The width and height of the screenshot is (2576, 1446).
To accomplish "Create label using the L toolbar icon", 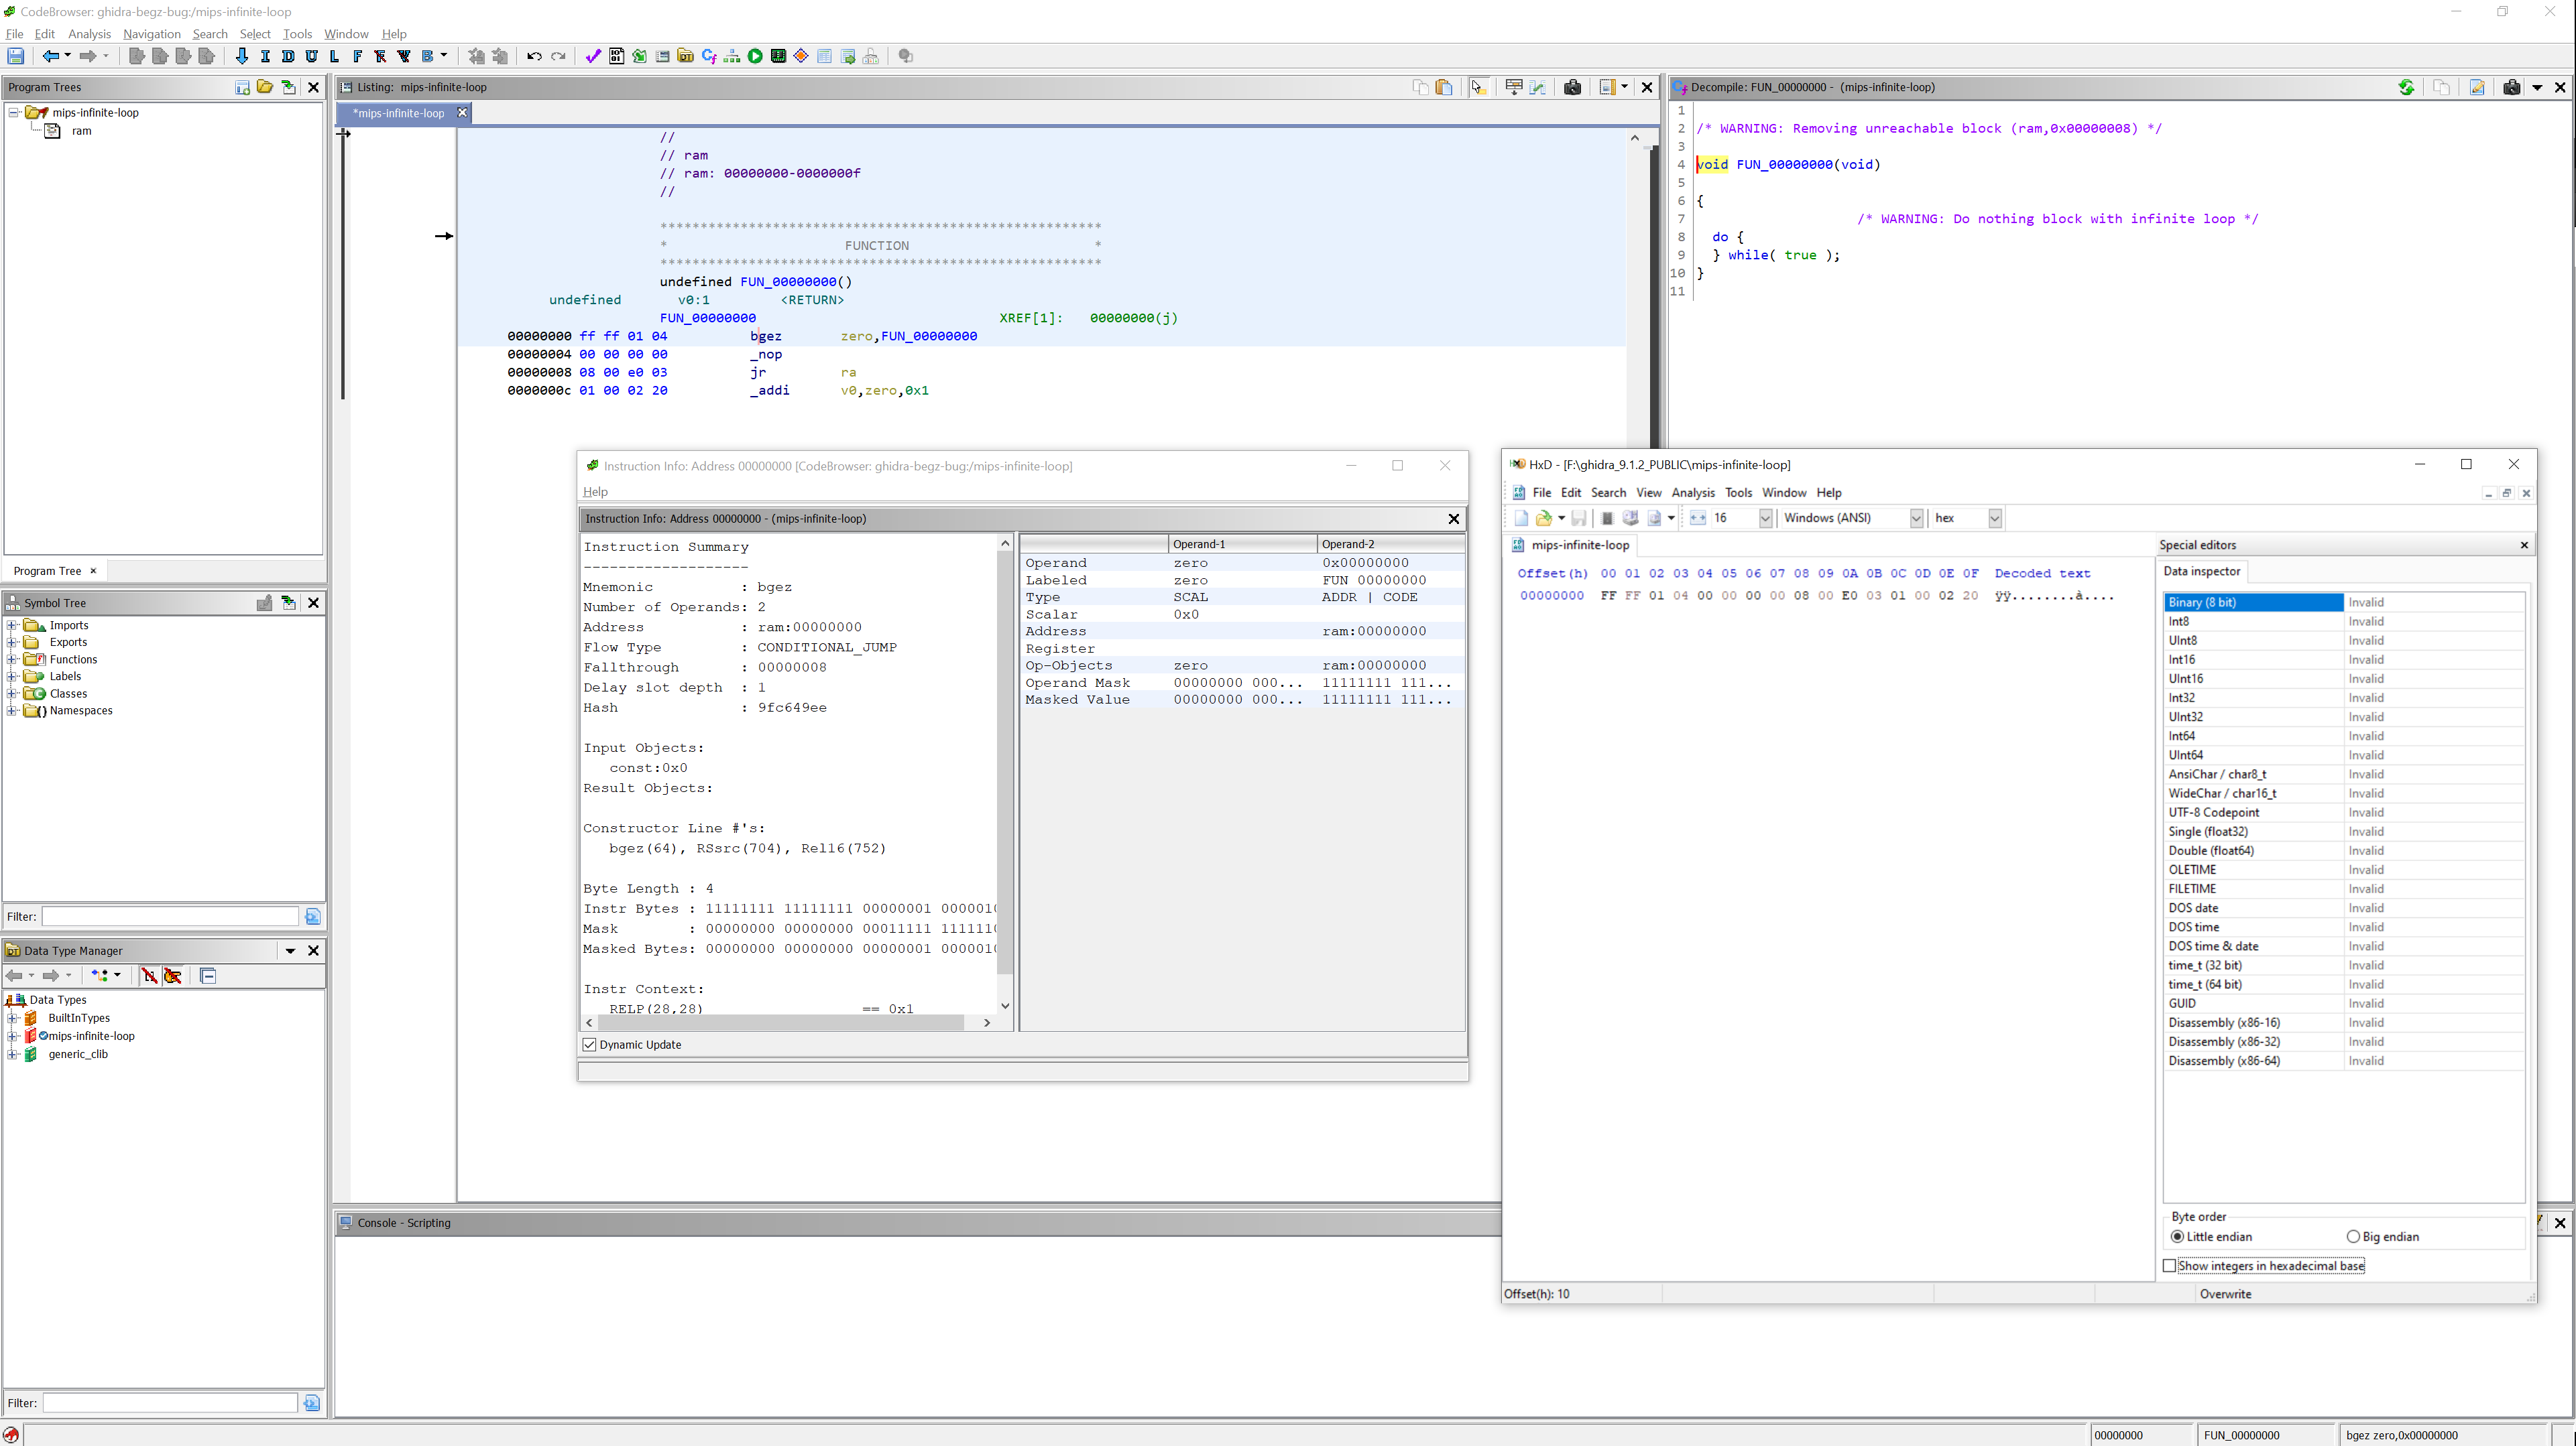I will point(334,57).
